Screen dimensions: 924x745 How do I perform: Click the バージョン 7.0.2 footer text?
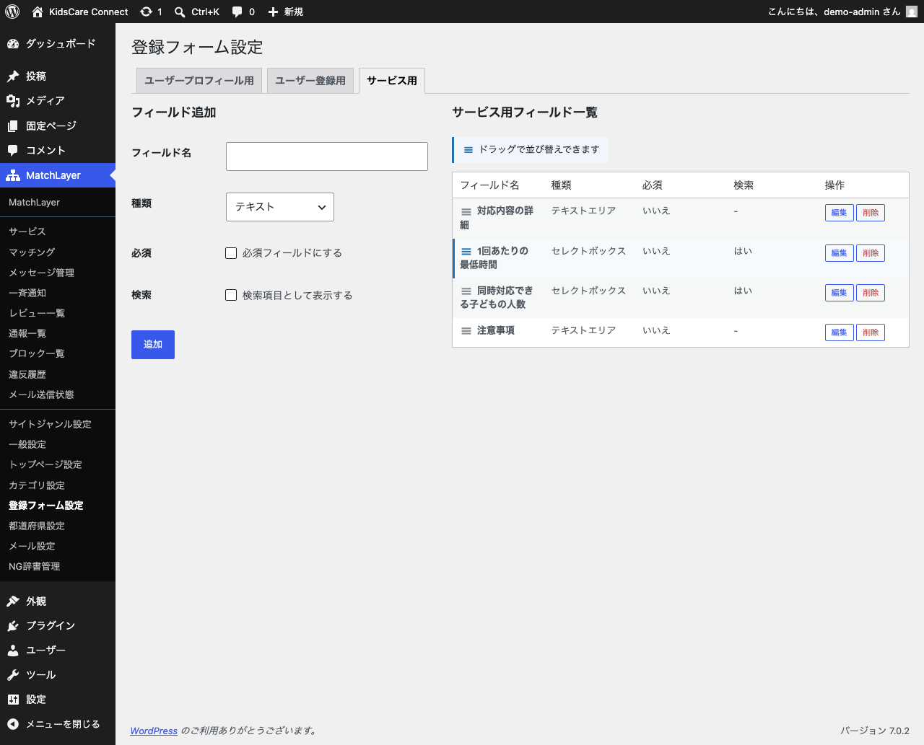875,731
